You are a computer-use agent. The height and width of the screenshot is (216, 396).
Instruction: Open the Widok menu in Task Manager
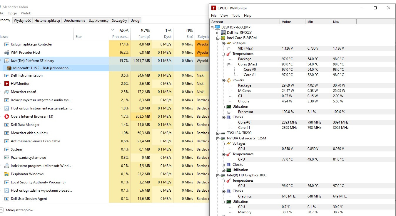[26, 13]
